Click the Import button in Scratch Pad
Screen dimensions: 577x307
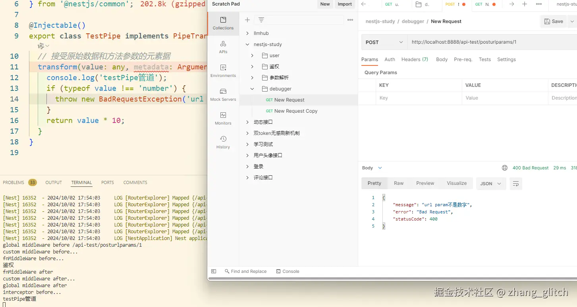(x=345, y=4)
